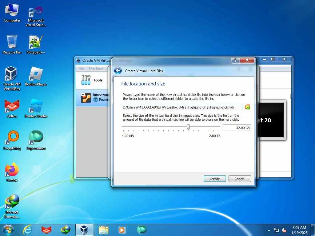The height and width of the screenshot is (236, 315).
Task: Open the Roblox Studio desktop shortcut
Action: click(36, 108)
